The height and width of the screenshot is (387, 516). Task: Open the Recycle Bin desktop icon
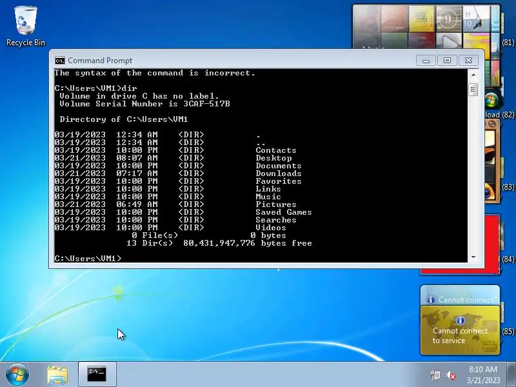point(26,27)
